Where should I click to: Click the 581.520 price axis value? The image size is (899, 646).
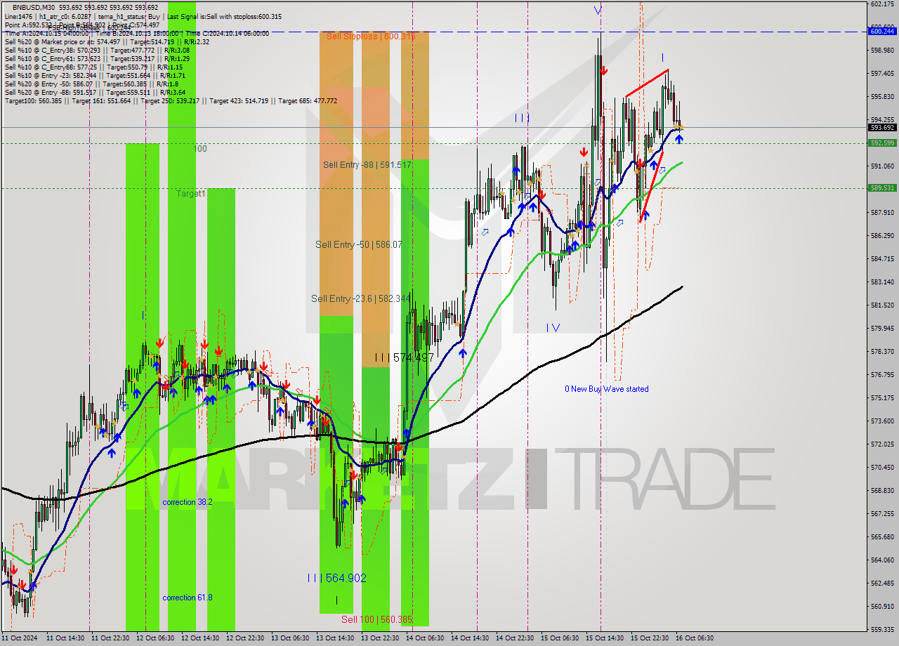(882, 305)
